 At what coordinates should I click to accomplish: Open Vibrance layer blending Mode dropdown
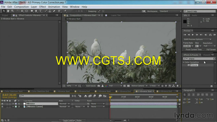point(65,104)
